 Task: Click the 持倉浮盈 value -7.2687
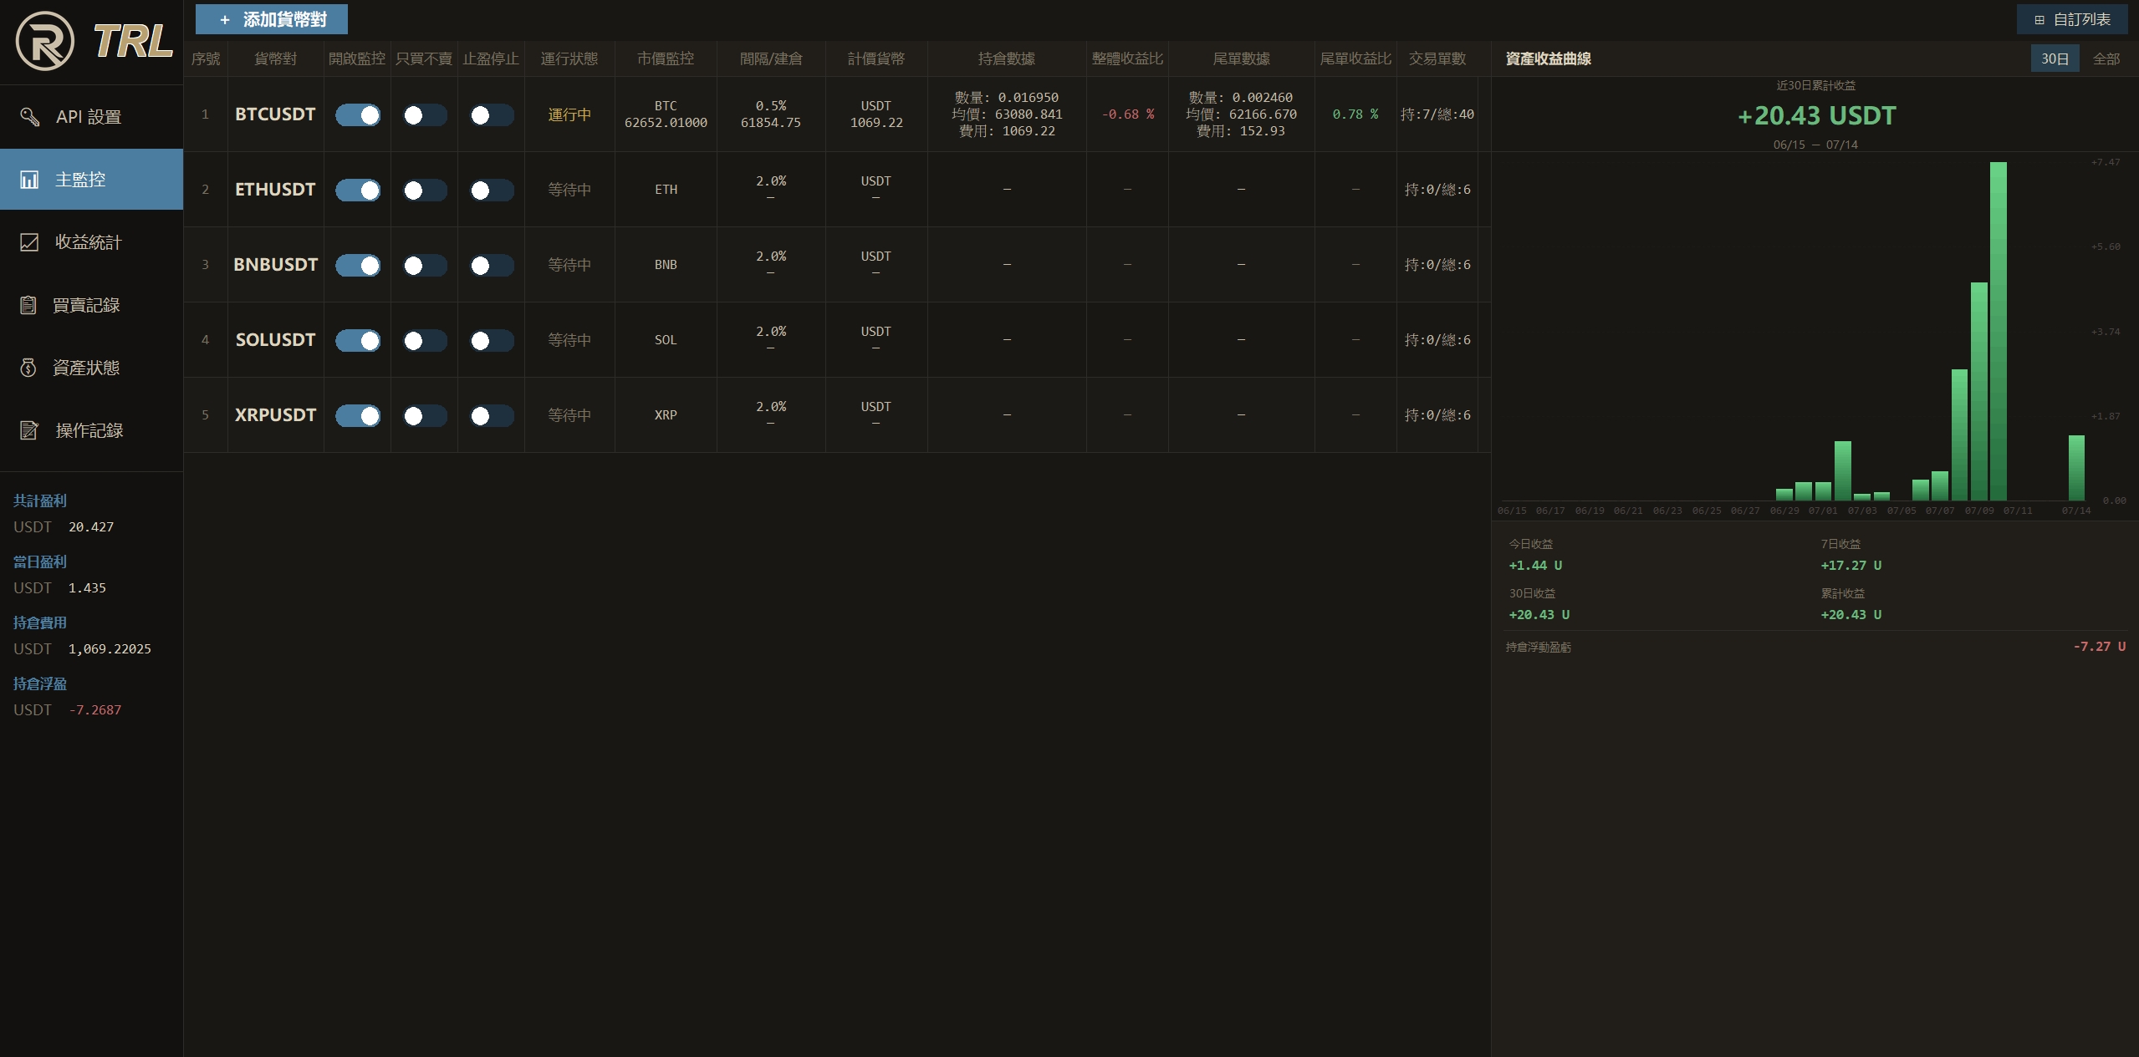pyautogui.click(x=94, y=710)
